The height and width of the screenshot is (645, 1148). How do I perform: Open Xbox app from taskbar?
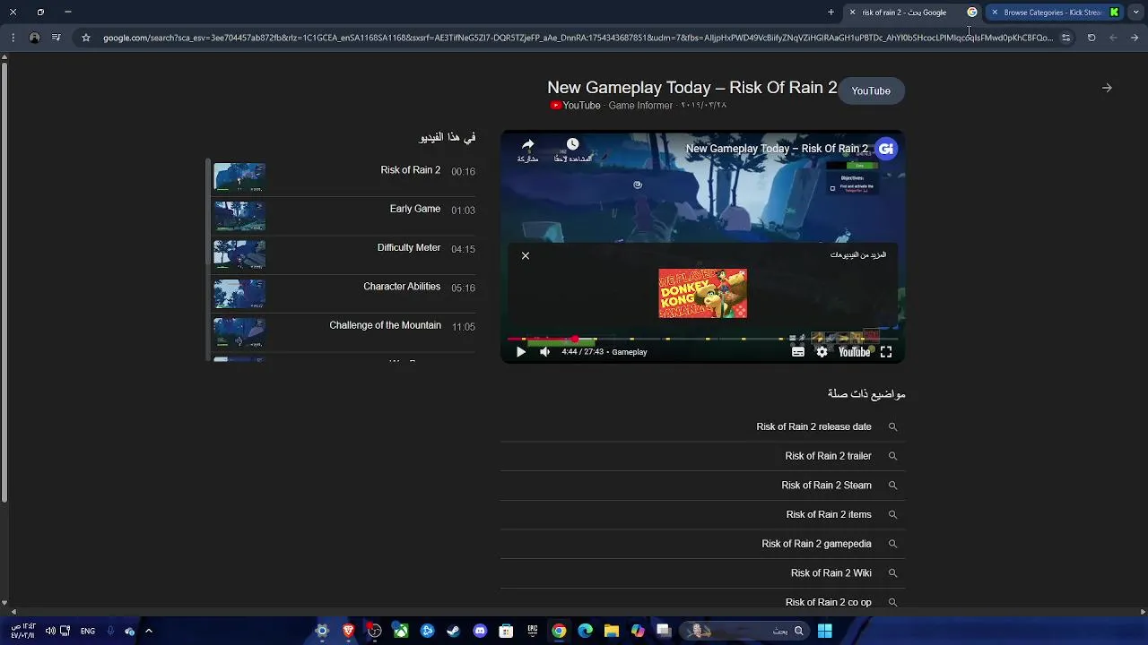tap(401, 631)
